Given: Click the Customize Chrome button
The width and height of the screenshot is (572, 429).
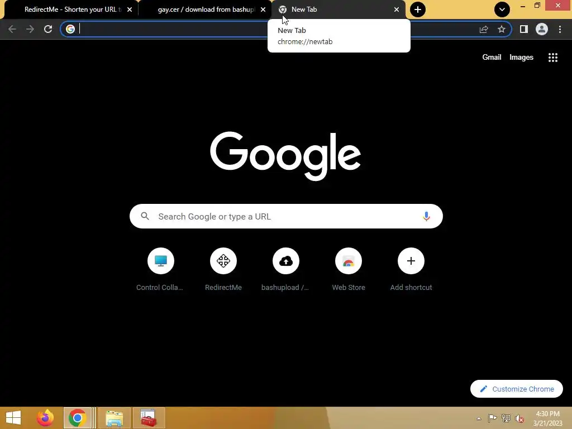Looking at the screenshot, I should (x=517, y=389).
